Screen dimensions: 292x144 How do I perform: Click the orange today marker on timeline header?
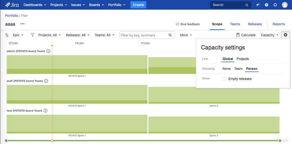[x=52, y=46]
